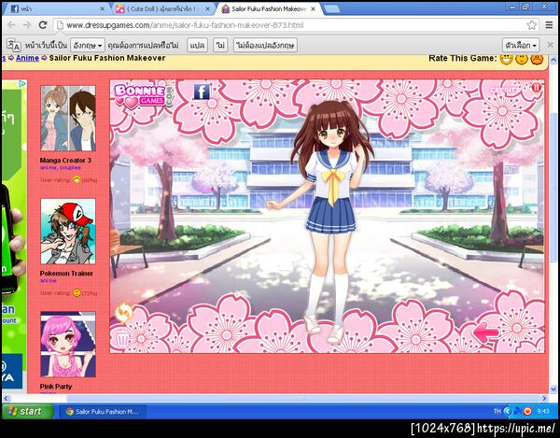Open the language dropdown showing อังกฤษ

click(88, 46)
